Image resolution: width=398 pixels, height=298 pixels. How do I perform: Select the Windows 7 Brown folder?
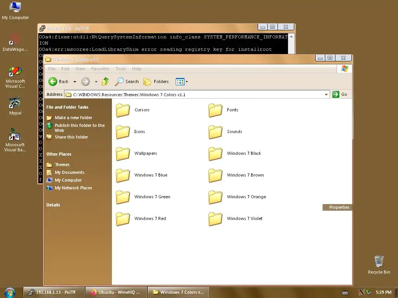[236, 175]
